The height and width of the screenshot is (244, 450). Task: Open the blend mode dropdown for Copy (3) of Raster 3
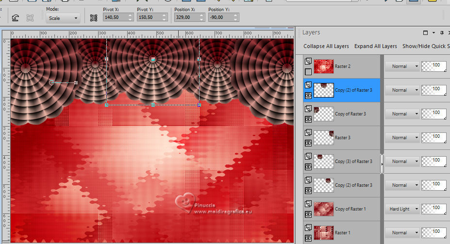click(x=401, y=162)
